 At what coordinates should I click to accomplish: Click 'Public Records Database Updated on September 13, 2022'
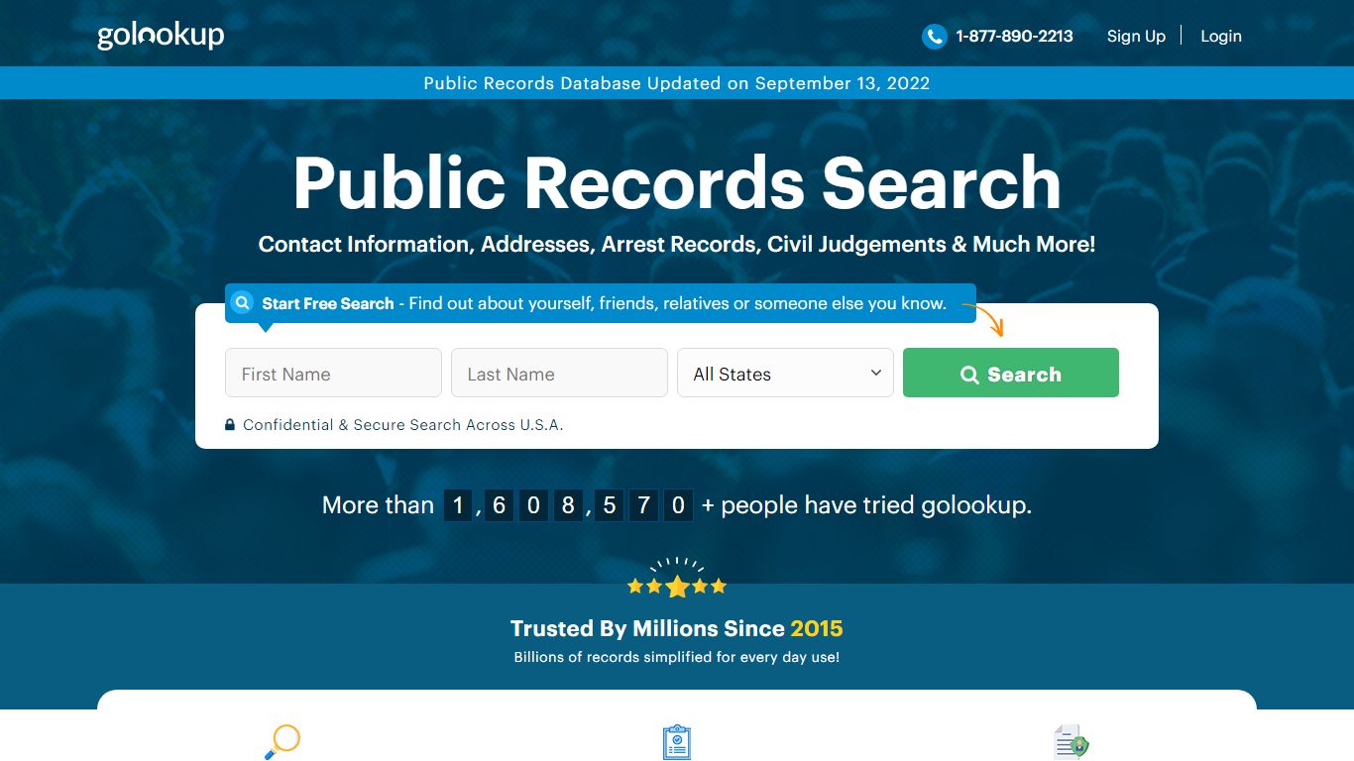(677, 83)
